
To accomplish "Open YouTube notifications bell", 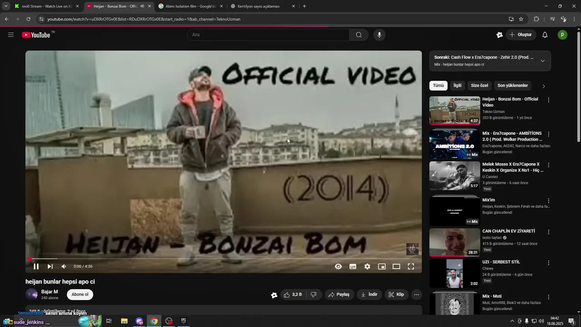I will point(545,35).
